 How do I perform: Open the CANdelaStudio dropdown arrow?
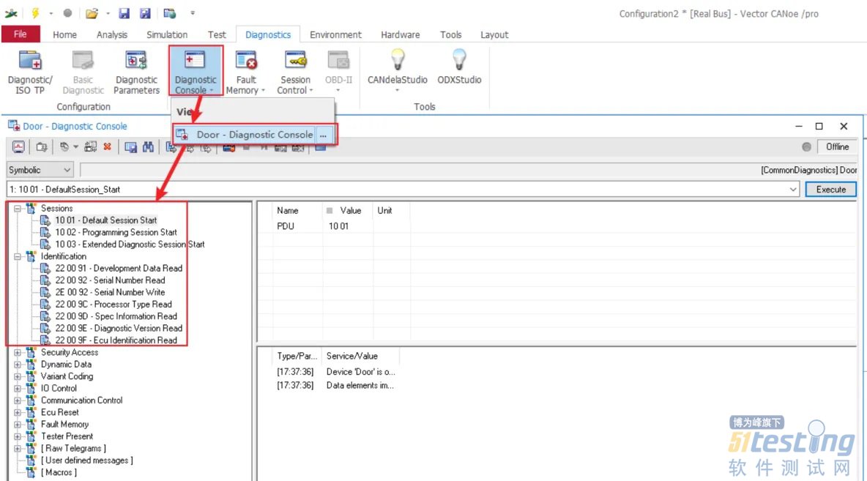[397, 90]
